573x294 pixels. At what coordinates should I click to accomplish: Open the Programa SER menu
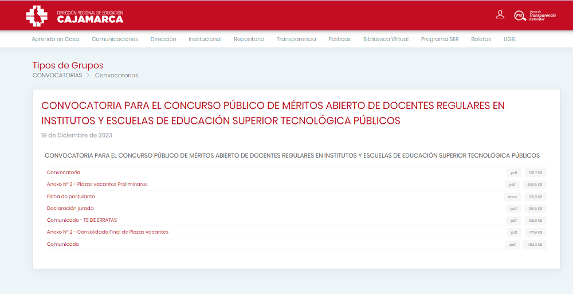[x=439, y=39]
